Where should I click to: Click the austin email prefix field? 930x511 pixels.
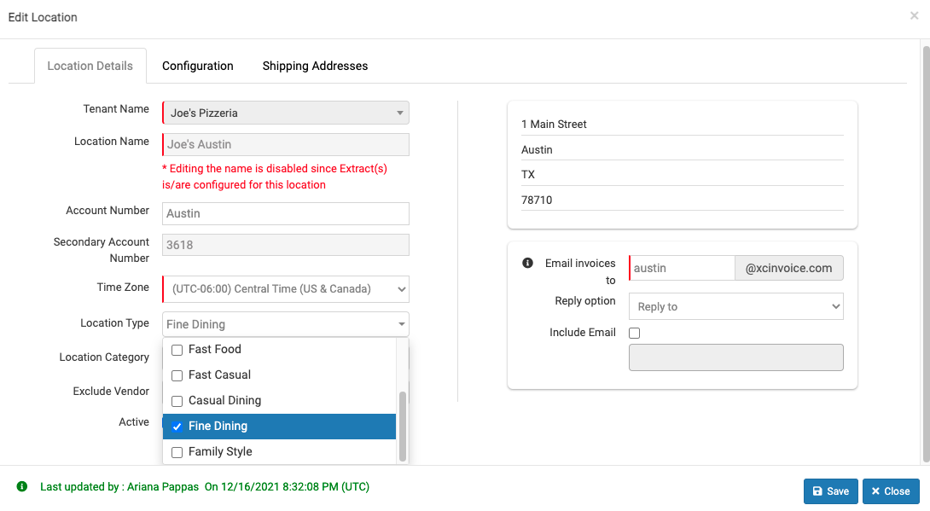[x=681, y=267]
